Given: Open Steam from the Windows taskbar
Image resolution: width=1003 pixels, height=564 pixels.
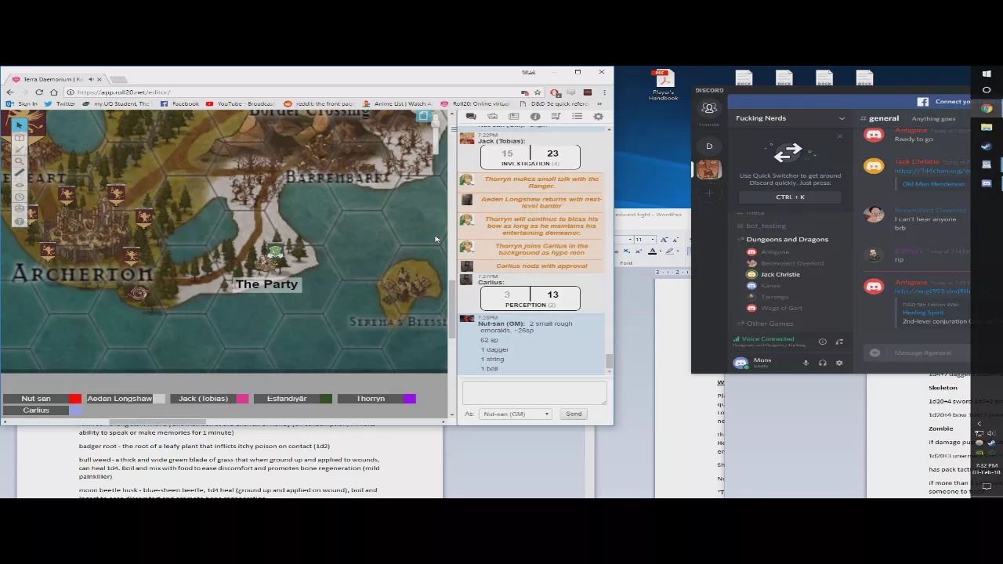Looking at the screenshot, I should 987,146.
